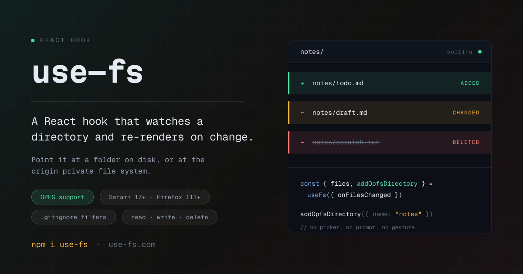Click the npm i use-fs command
This screenshot has height=274, width=523.
[59, 244]
